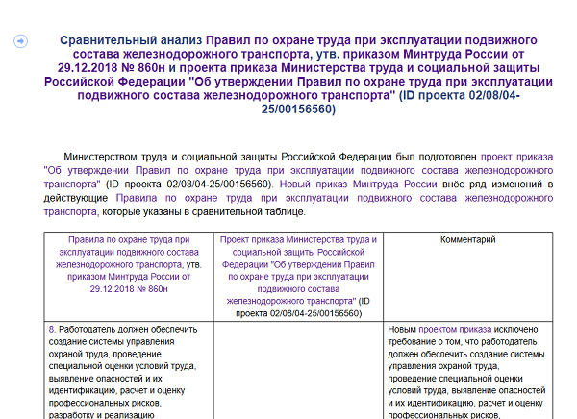Screen dimensions: 577x419
Task: Click the cell text "специальной оценки условий труда,"
Action: coord(122,366)
